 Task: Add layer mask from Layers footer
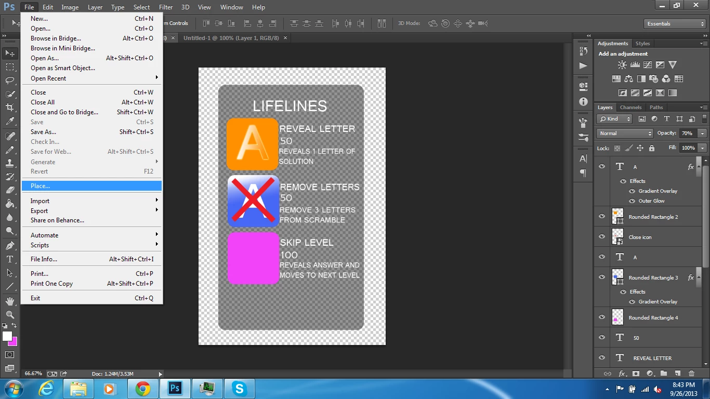[x=636, y=374]
